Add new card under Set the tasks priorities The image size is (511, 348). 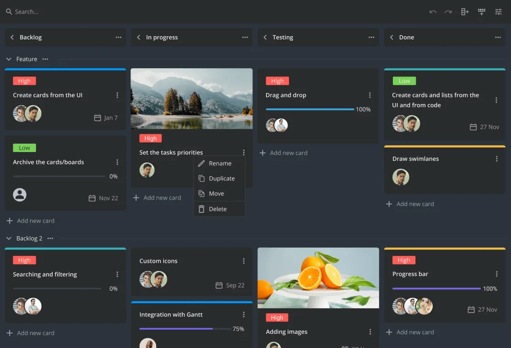click(x=157, y=197)
